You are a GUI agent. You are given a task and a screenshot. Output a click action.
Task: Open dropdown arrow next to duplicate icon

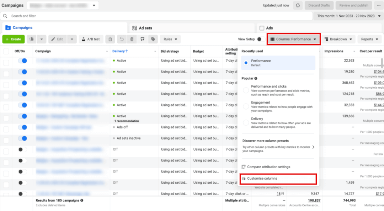[x=41, y=39]
